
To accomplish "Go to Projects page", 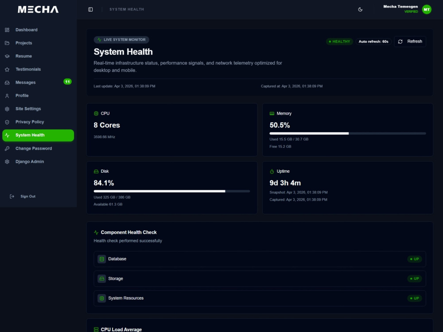I will (x=38, y=43).
